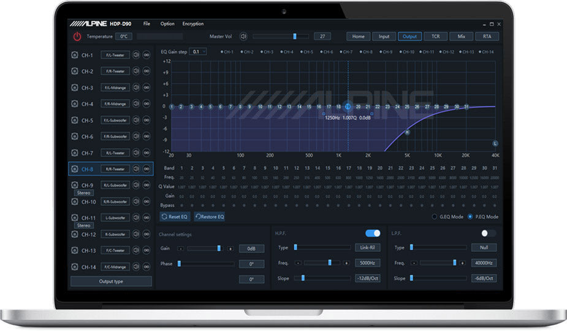Click the Output type button
567x331 pixels.
[x=111, y=281]
